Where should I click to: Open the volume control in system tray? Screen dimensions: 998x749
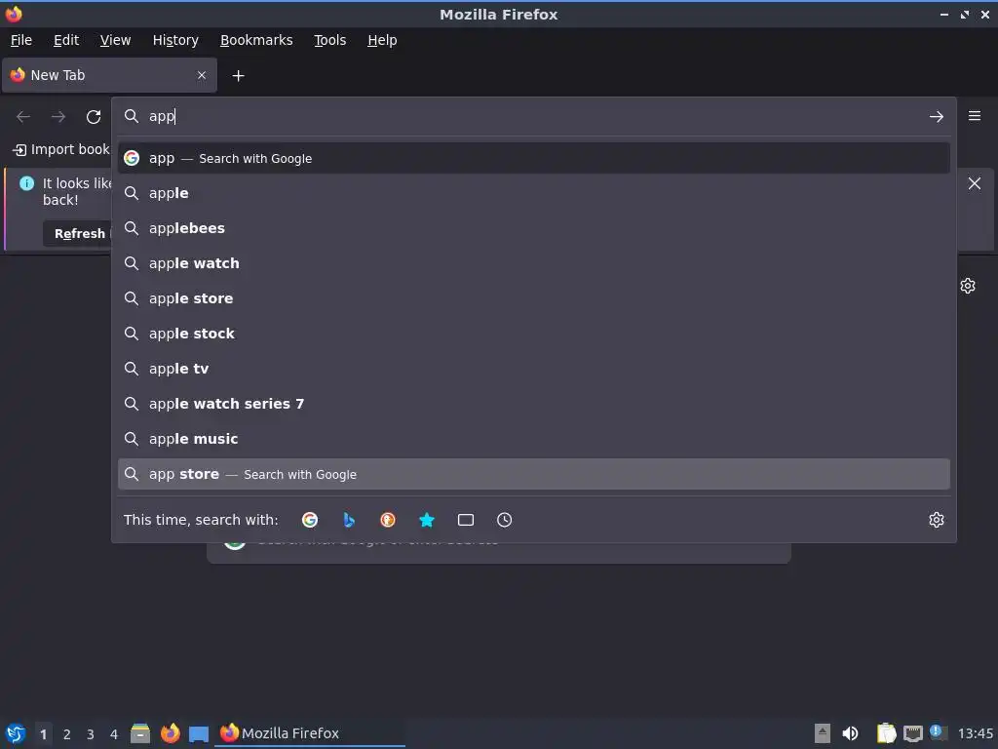coord(850,733)
